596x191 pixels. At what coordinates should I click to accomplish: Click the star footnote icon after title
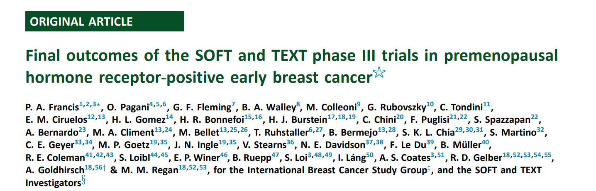click(x=379, y=73)
